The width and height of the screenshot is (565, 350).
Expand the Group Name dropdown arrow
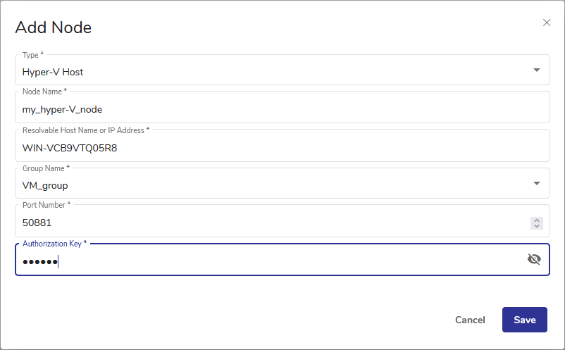tap(537, 184)
